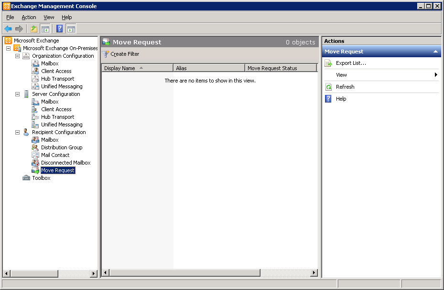This screenshot has width=444, height=290.
Task: Open the Action menu
Action: [29, 17]
